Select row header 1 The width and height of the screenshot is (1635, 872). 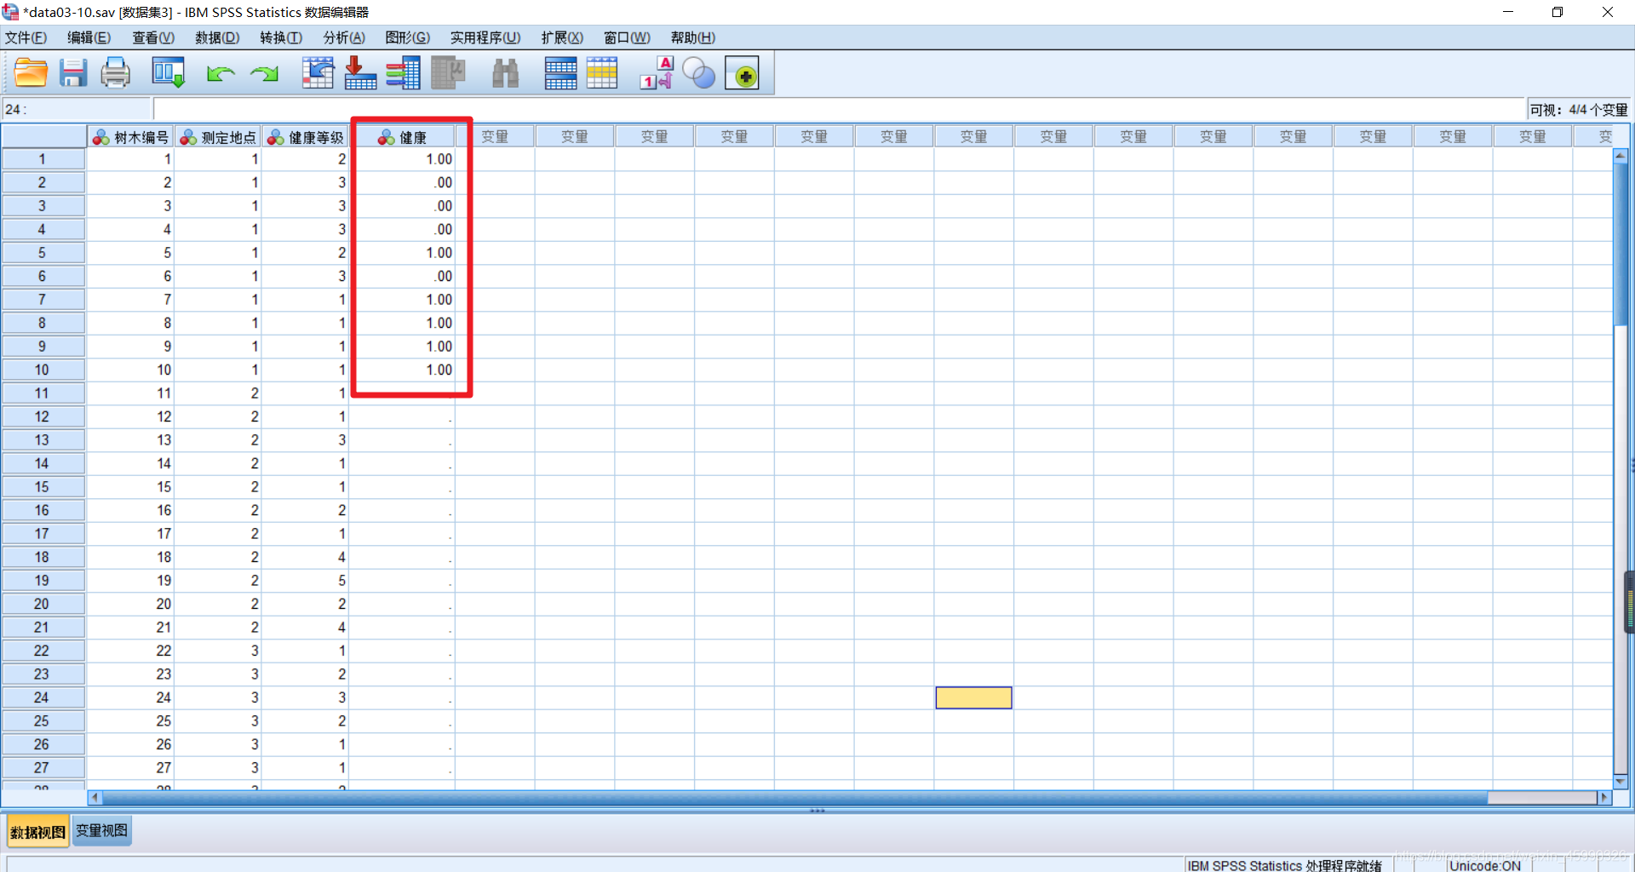(43, 159)
